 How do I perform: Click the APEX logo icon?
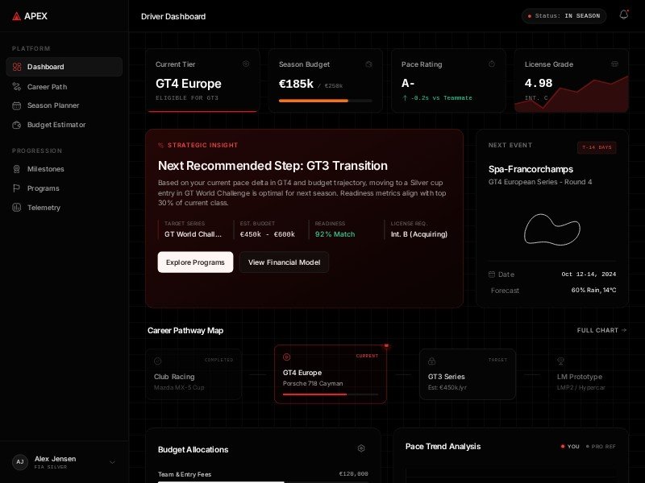coord(16,15)
